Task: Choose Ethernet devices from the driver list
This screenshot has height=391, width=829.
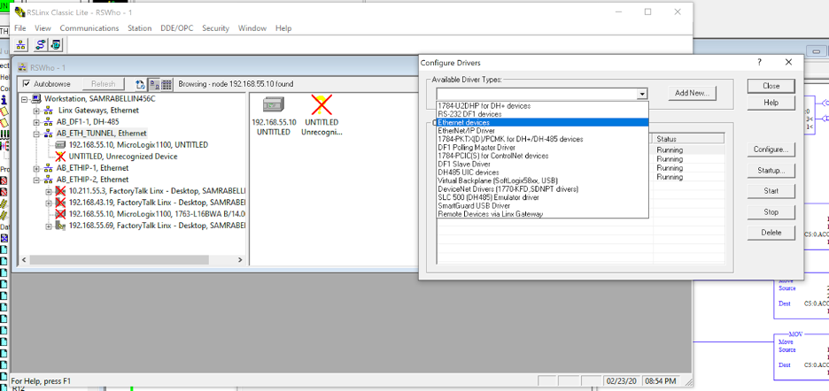Action: click(542, 123)
